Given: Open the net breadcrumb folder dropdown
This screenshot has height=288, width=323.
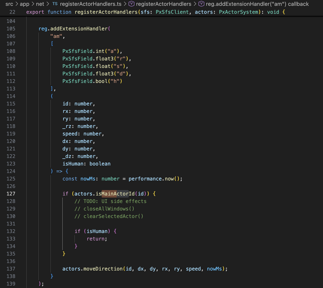Looking at the screenshot, I should (40, 4).
